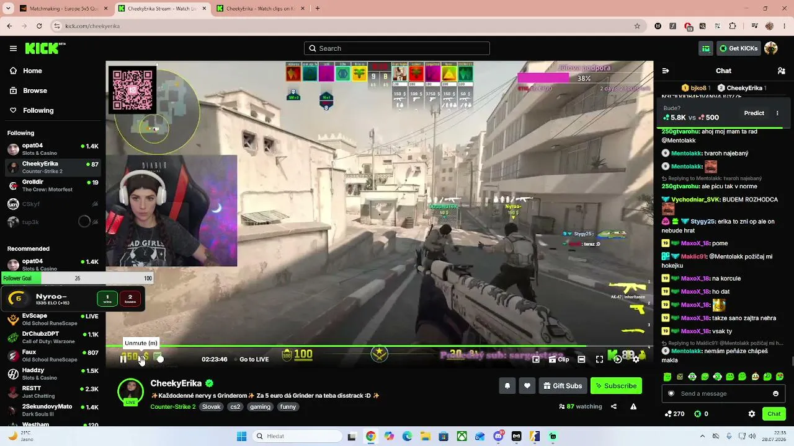794x446 pixels.
Task: Open a new browser tab
Action: pyautogui.click(x=318, y=9)
